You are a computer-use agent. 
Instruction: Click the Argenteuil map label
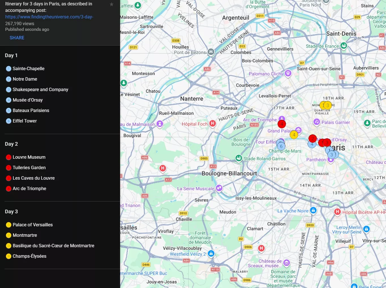tap(236, 18)
